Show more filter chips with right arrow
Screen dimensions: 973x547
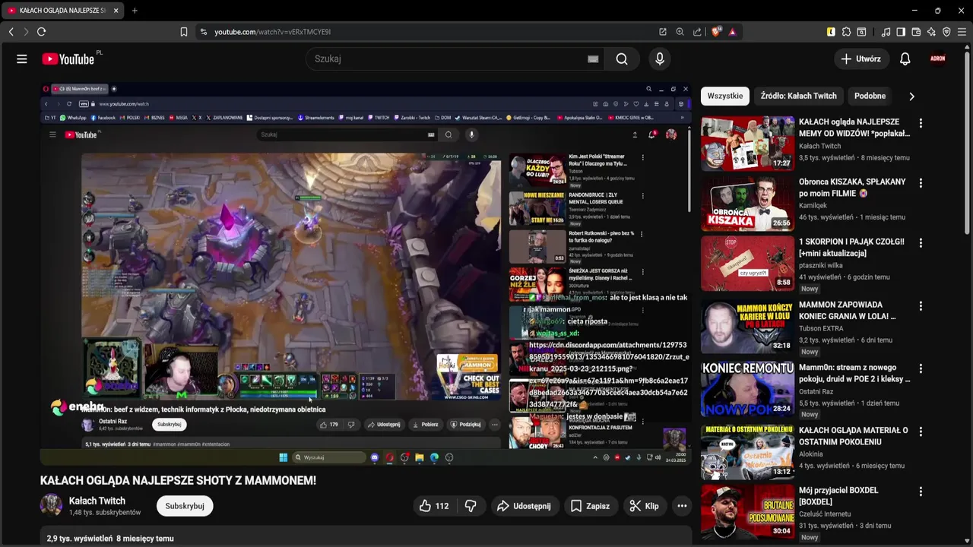911,96
